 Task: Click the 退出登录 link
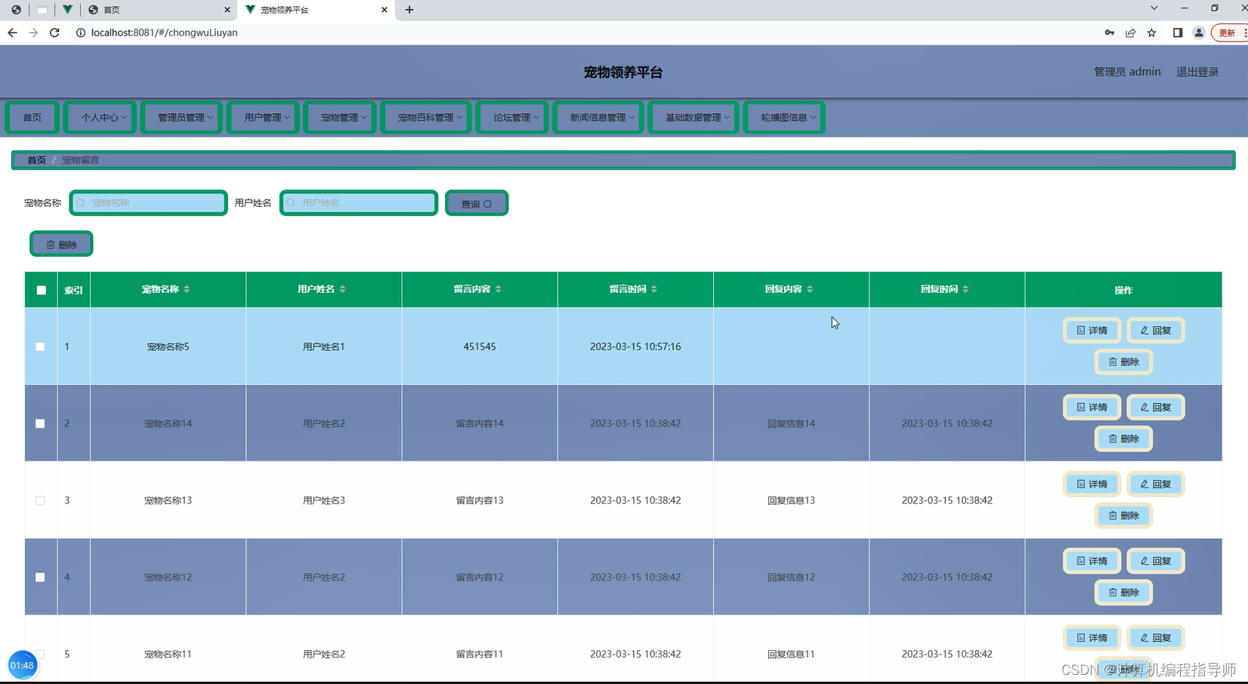[x=1197, y=72]
